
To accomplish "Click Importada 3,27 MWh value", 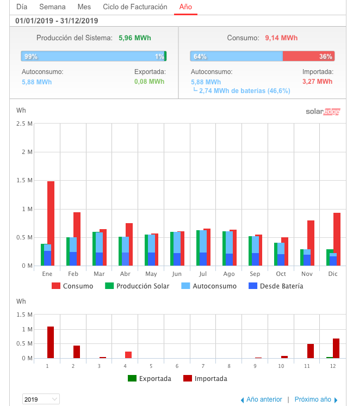I will pyautogui.click(x=317, y=82).
